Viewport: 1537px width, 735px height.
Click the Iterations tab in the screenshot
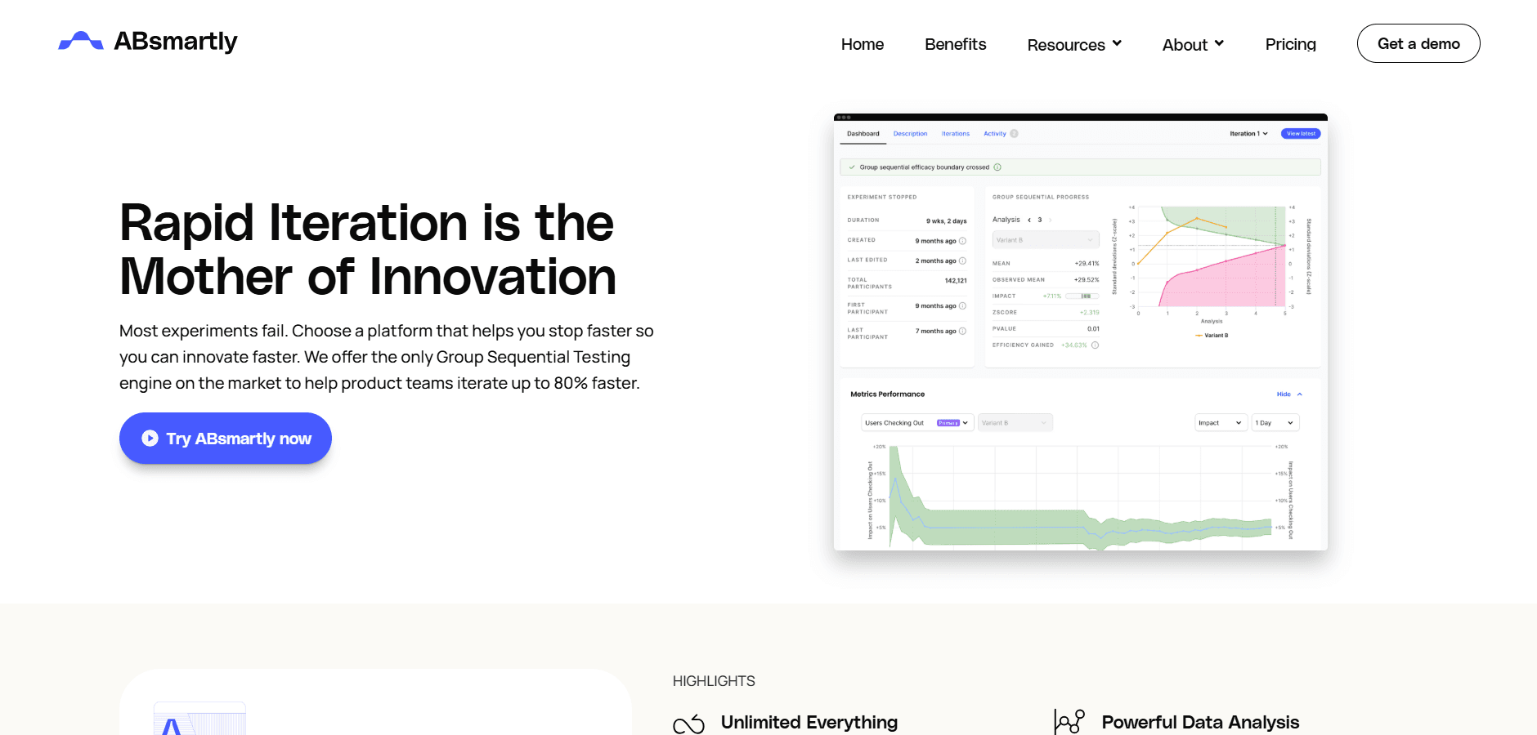[955, 134]
